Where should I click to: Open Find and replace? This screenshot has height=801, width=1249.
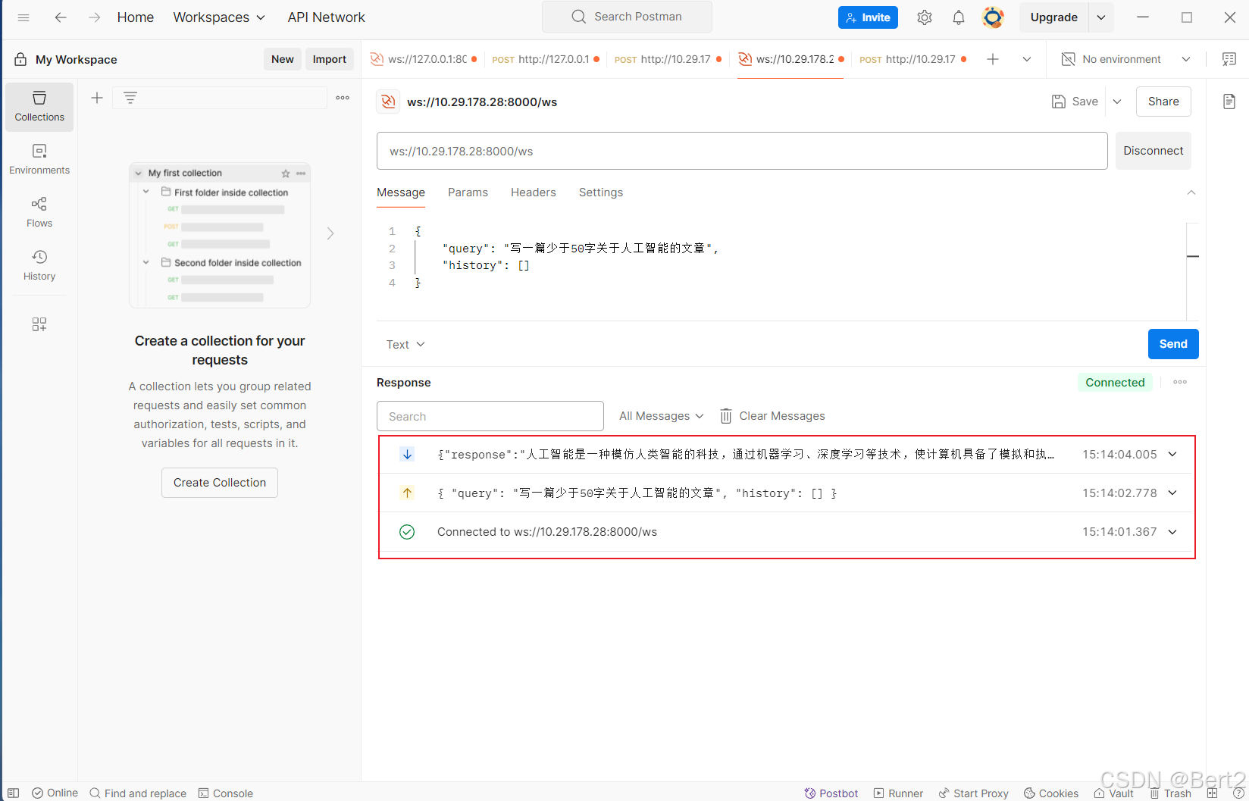[x=138, y=793]
